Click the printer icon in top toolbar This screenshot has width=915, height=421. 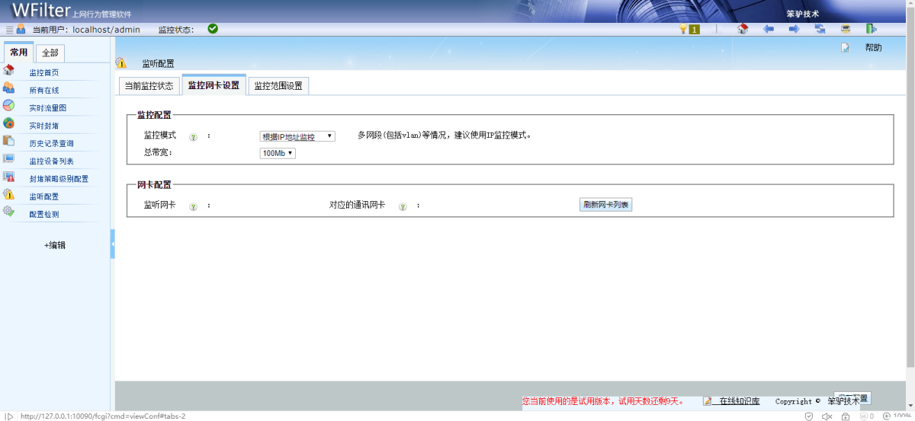coord(846,29)
